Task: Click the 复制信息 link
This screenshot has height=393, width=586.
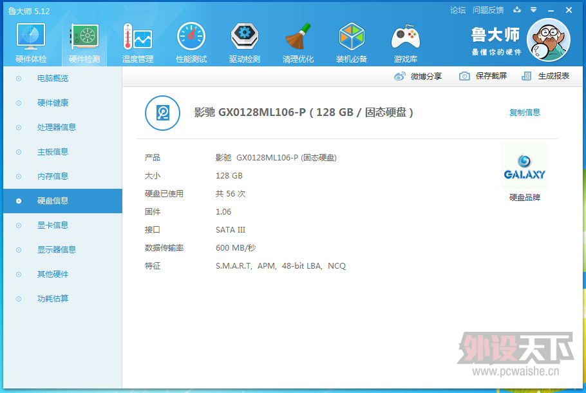Action: (x=525, y=113)
